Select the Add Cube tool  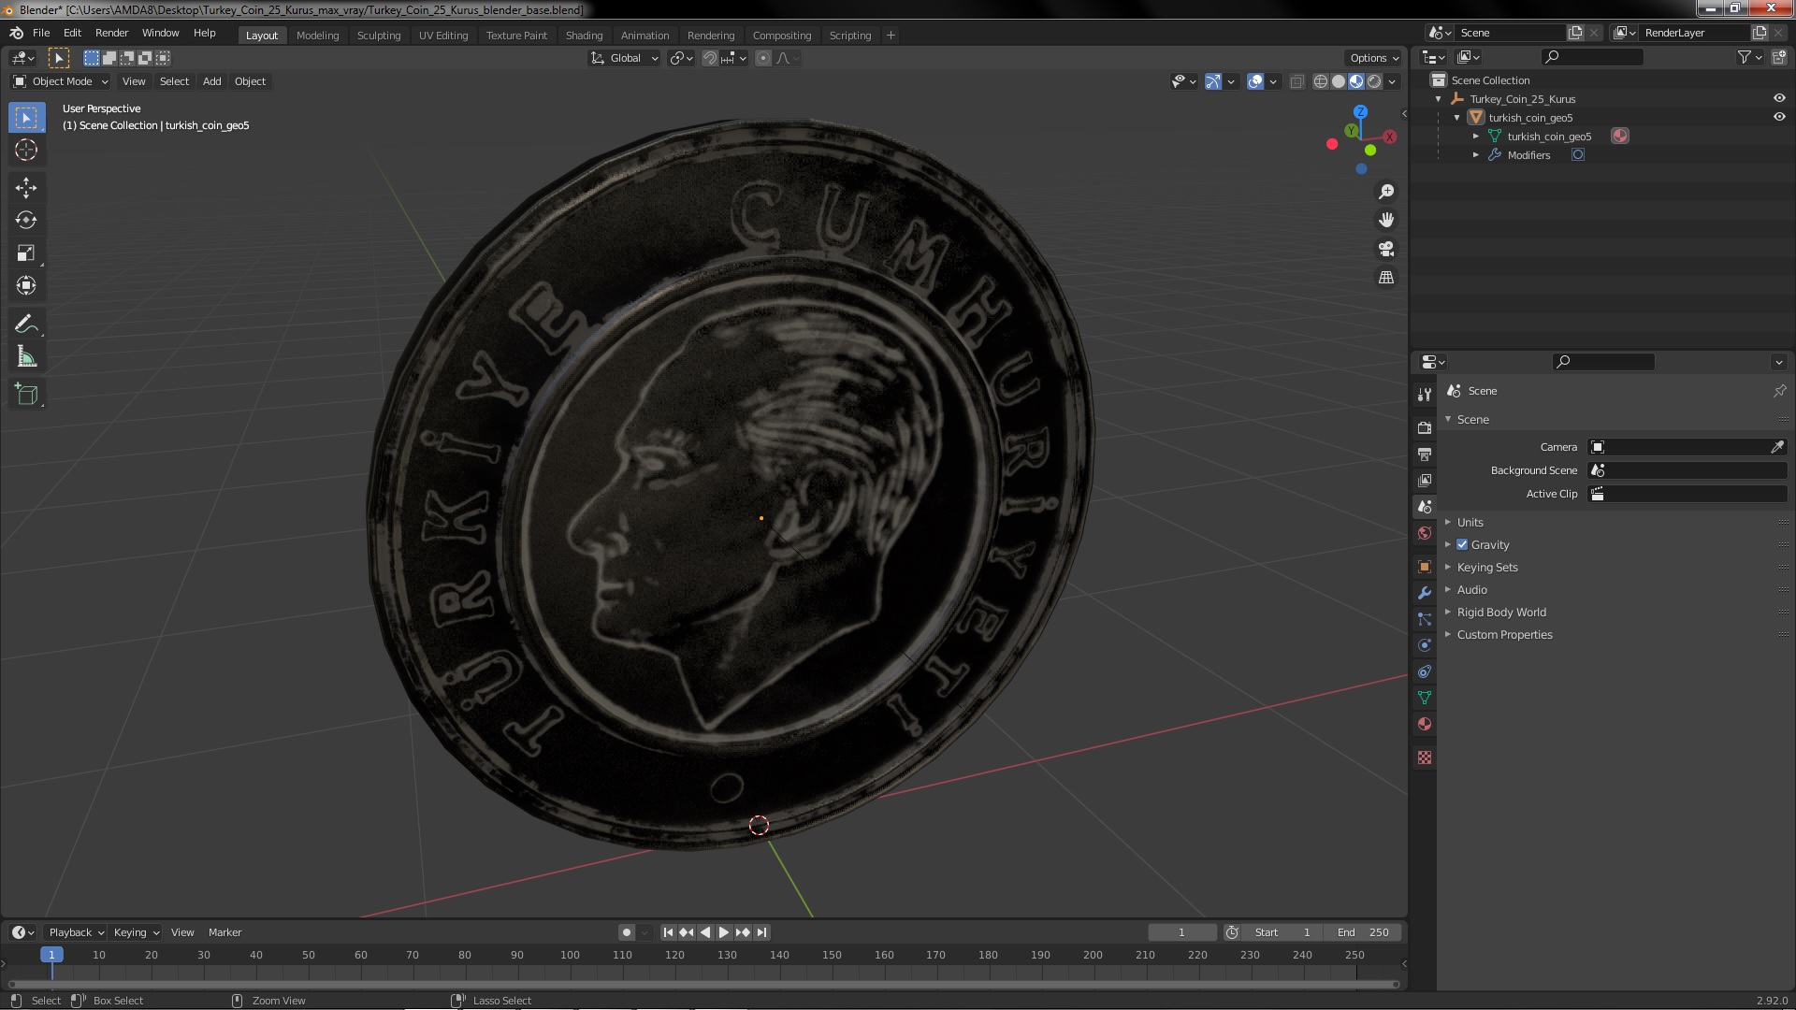point(26,395)
